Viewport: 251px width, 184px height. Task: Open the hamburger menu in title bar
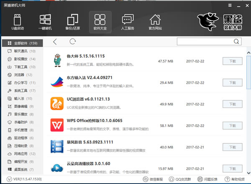[x=230, y=5]
